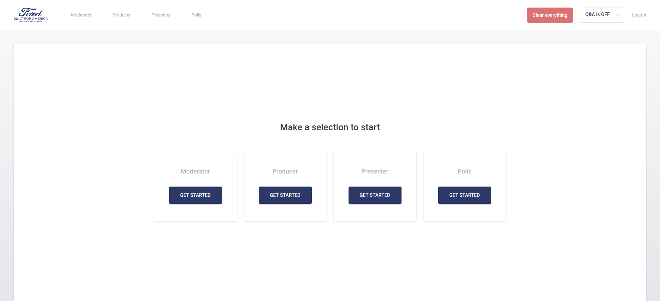The width and height of the screenshot is (660, 301).
Task: Click Get Started on the Moderator card
Action: point(195,195)
